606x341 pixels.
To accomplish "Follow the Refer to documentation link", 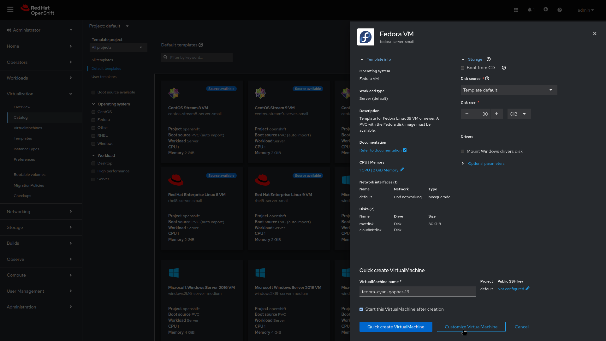I will click(381, 150).
